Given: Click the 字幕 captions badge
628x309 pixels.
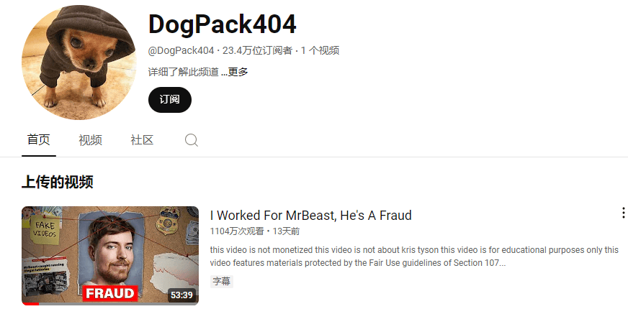Looking at the screenshot, I should (x=222, y=282).
